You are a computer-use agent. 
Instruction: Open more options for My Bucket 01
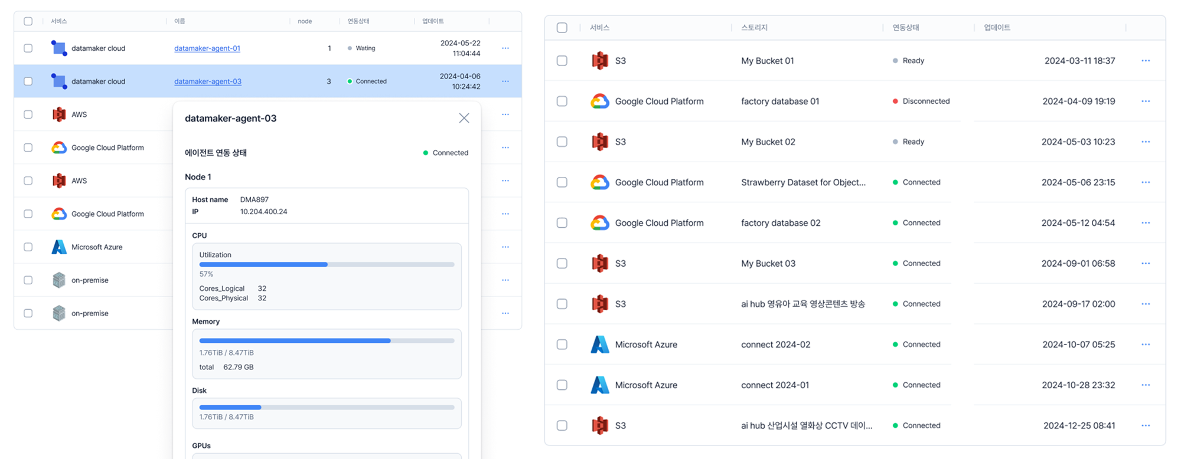click(x=1146, y=61)
